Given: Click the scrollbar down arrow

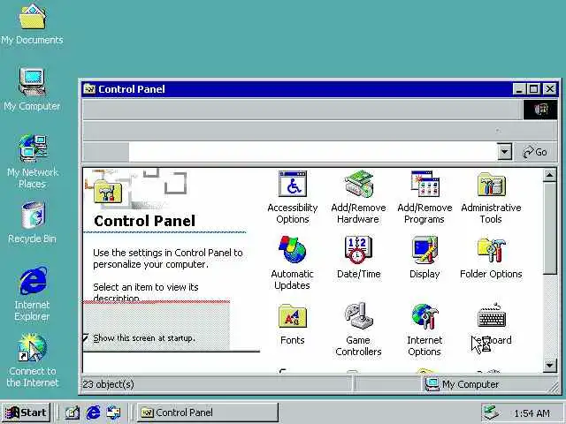Looking at the screenshot, I should 549,365.
